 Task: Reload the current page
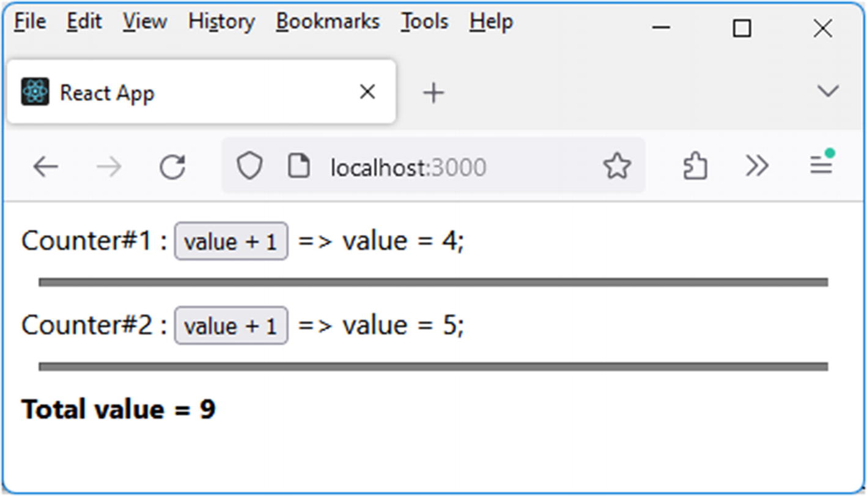[x=172, y=166]
